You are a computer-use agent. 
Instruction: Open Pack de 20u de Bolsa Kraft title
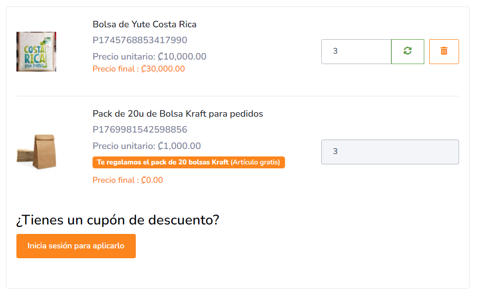tap(178, 114)
